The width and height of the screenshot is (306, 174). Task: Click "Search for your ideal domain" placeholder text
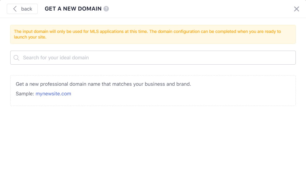pos(56,58)
